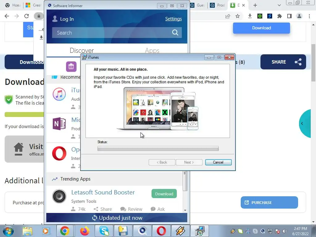
Task: Click Cancel in the iTunes installer
Action: pyautogui.click(x=218, y=162)
